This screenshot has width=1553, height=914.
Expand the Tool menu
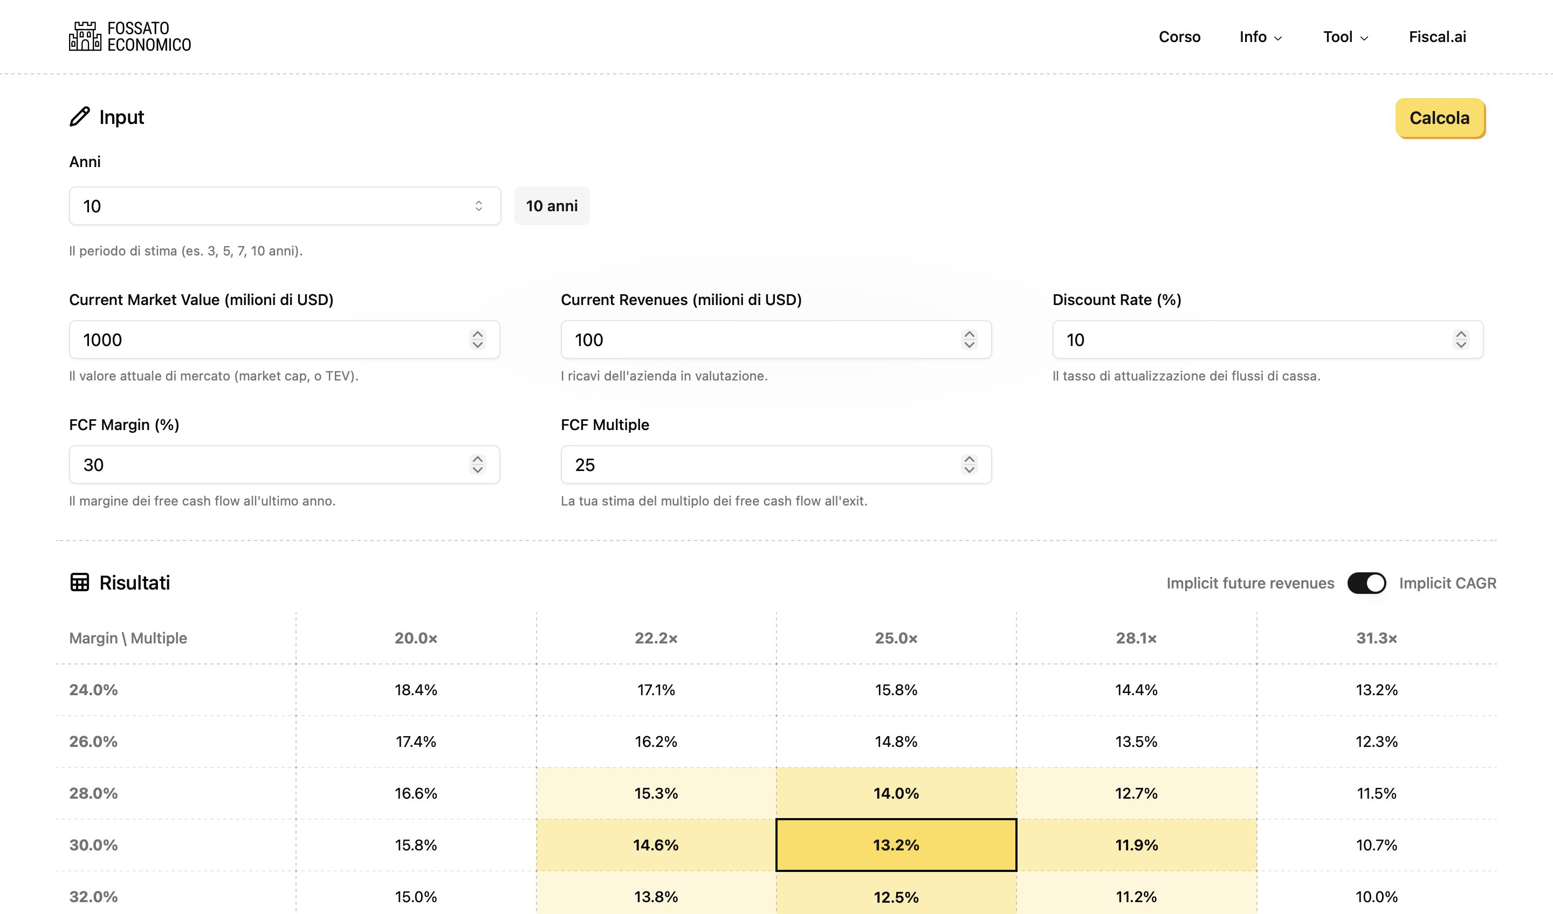tap(1345, 37)
